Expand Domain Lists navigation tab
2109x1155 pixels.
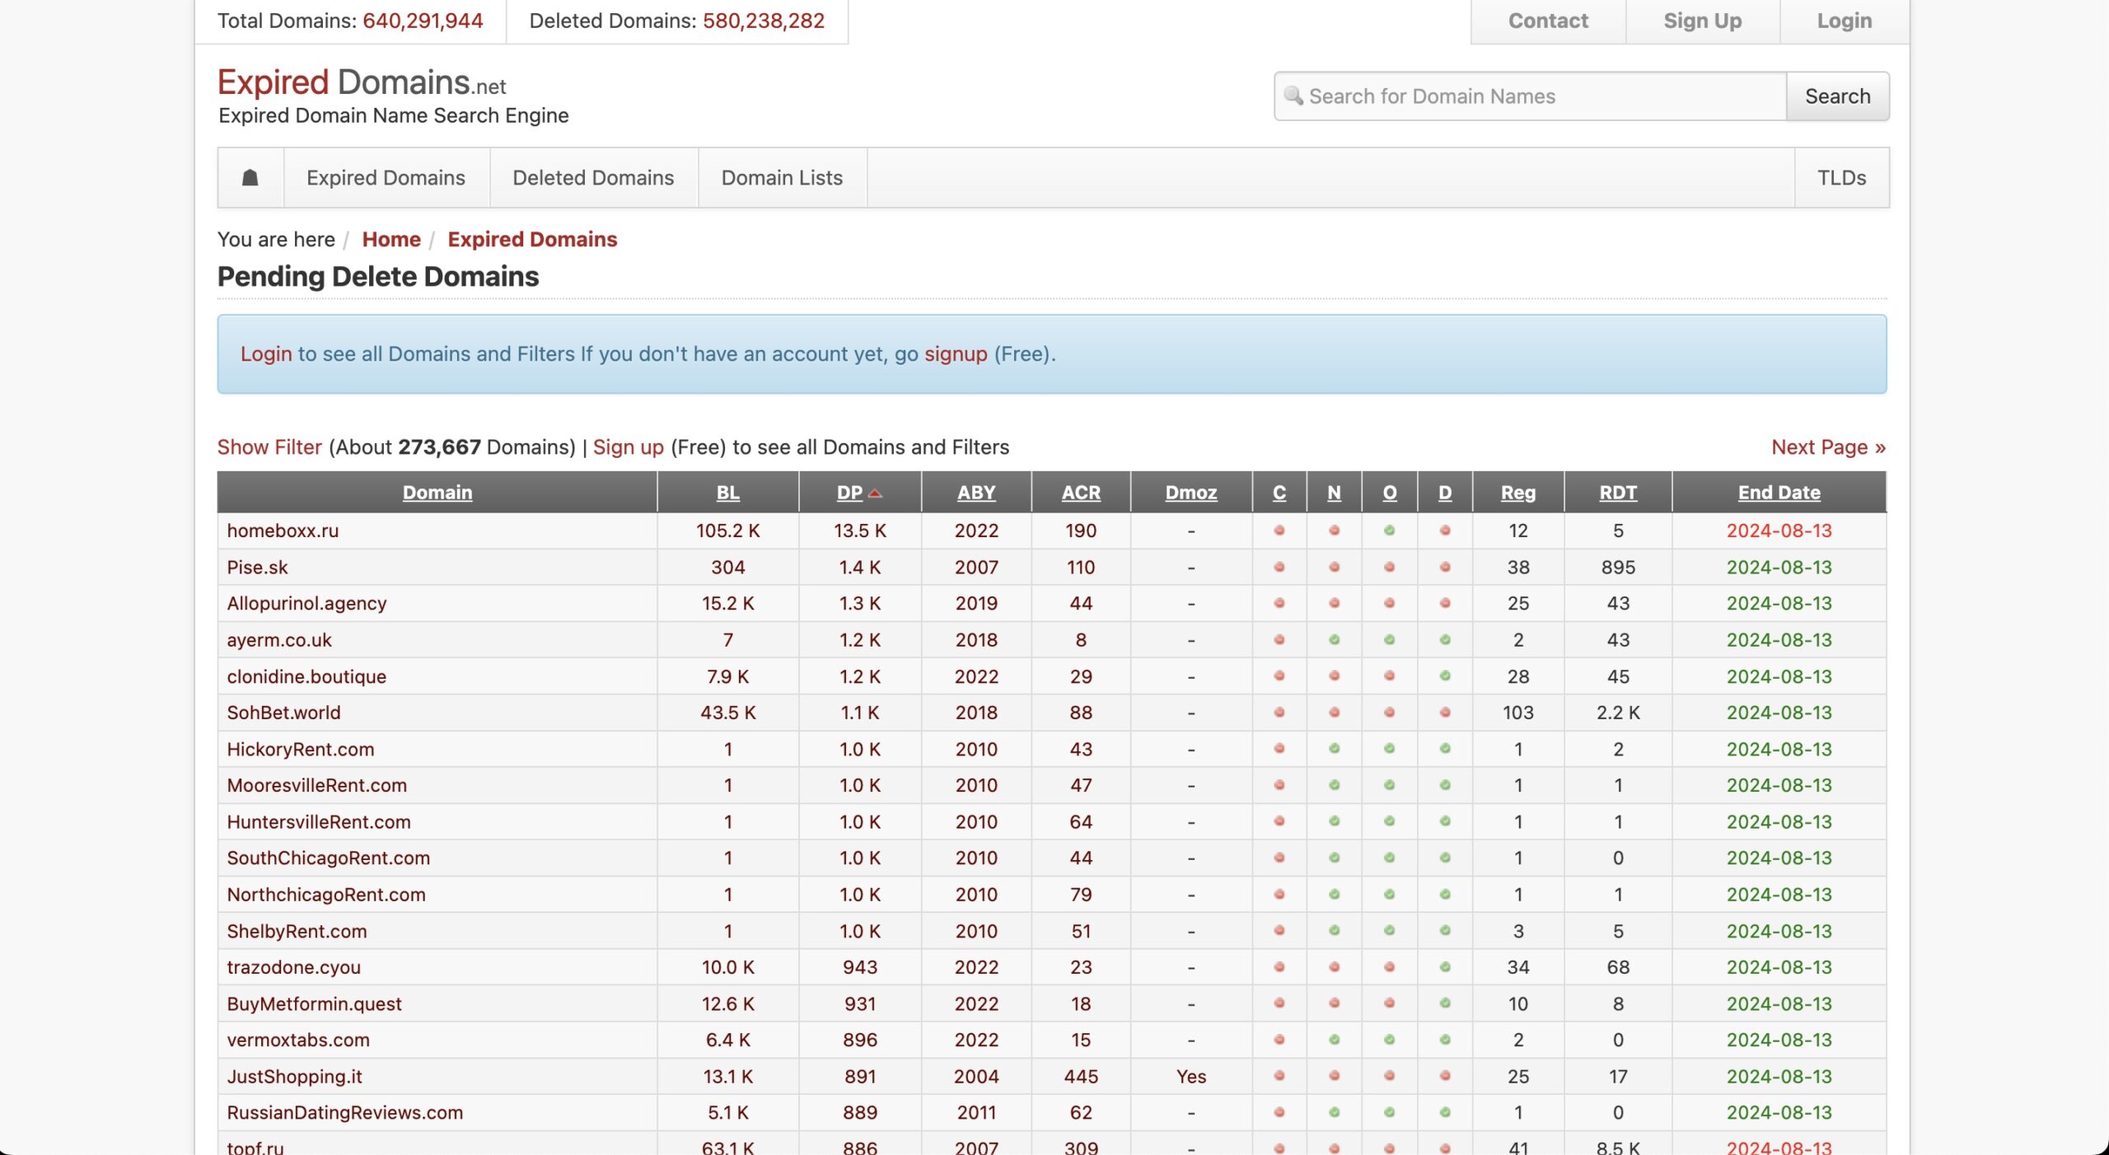pyautogui.click(x=781, y=176)
